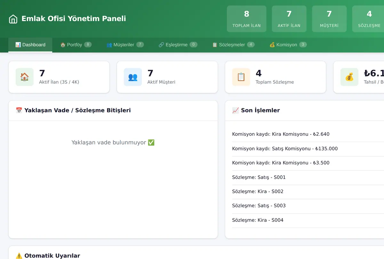Select the Sözleşme: Satış - S001 row
Viewport: 384px width, 259px height.
click(308, 177)
